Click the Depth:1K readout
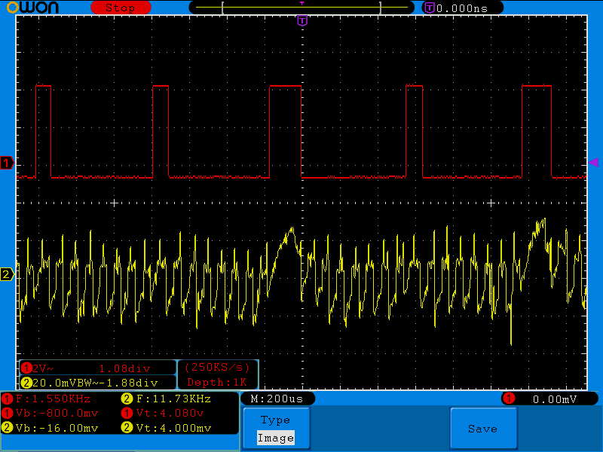The width and height of the screenshot is (603, 452). coord(217,383)
